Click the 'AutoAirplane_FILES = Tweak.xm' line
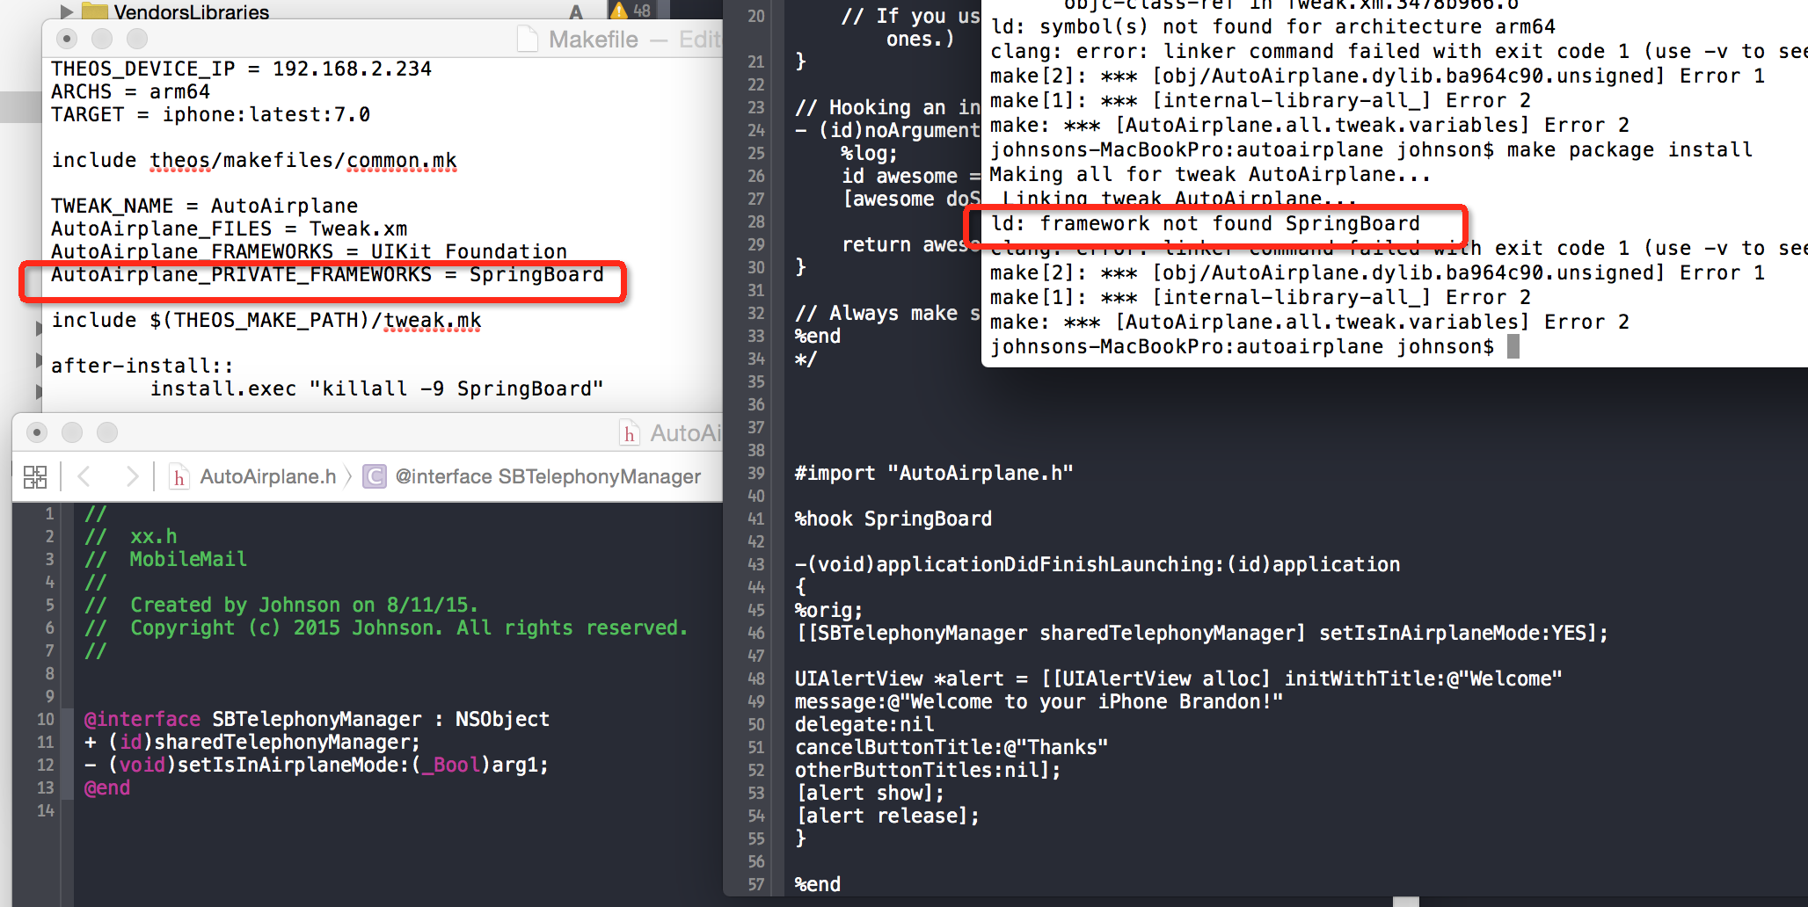Image resolution: width=1808 pixels, height=907 pixels. tap(229, 229)
